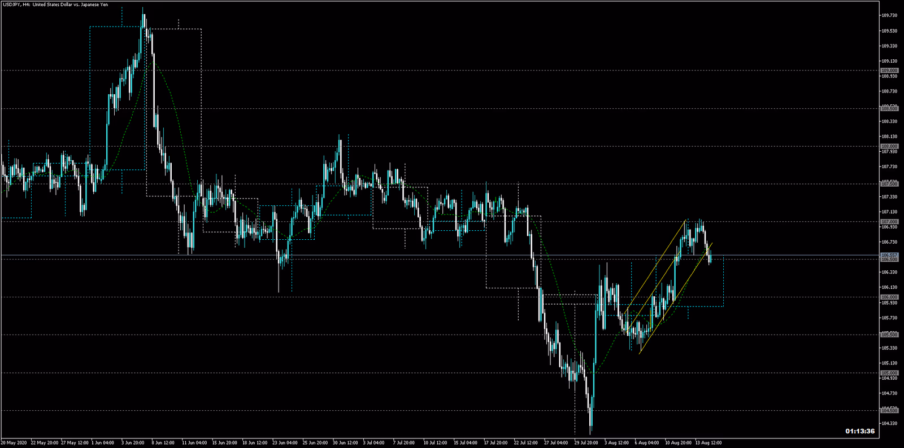This screenshot has height=448, width=904.
Task: Click the USDJPY, H4 chart title text
Action: 55,5
